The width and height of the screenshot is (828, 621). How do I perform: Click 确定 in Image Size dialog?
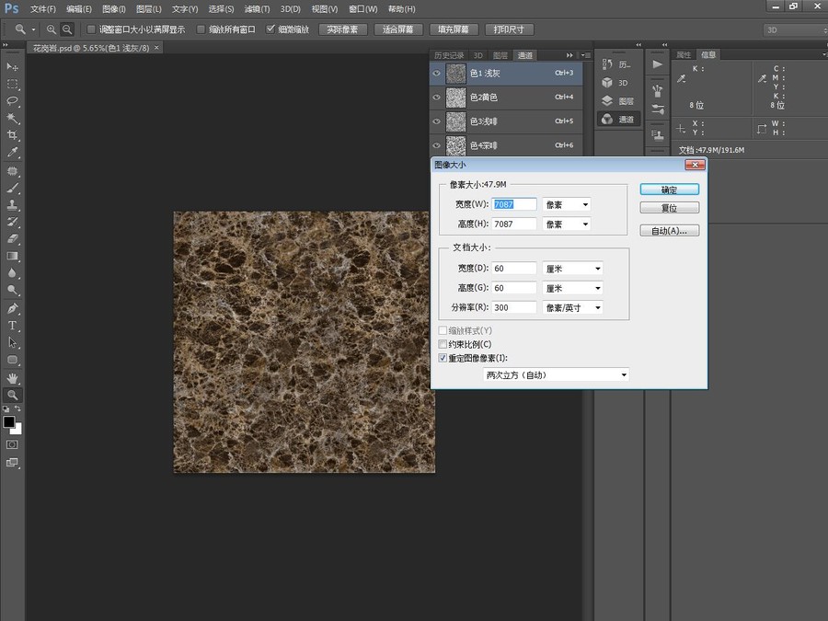670,190
